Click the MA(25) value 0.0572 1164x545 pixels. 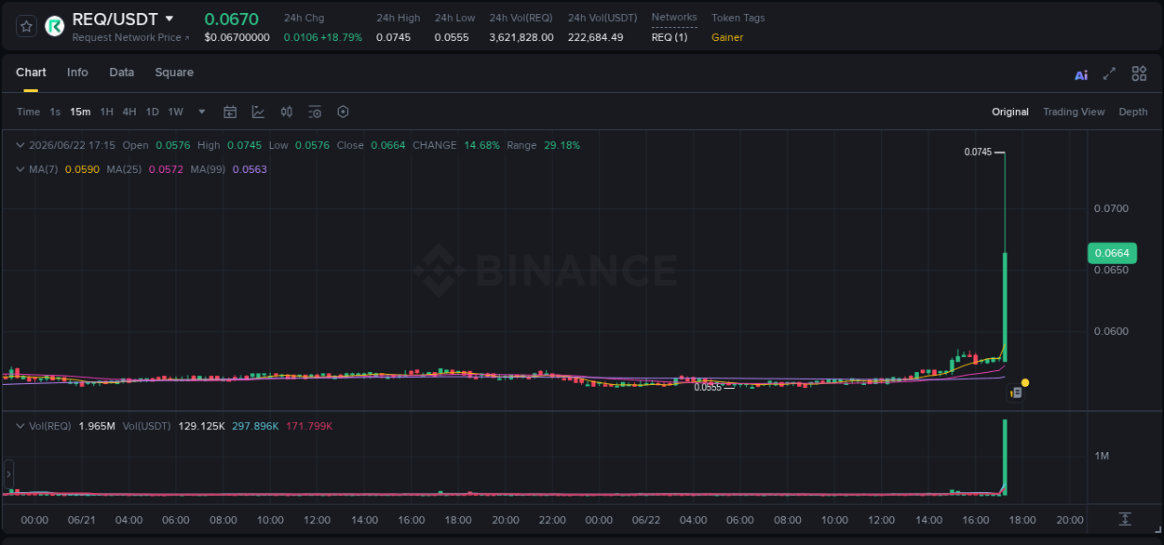(166, 169)
